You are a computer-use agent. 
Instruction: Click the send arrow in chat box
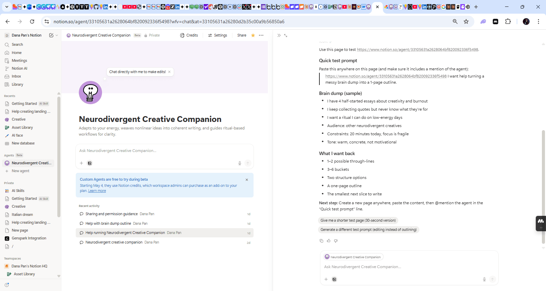point(492,279)
